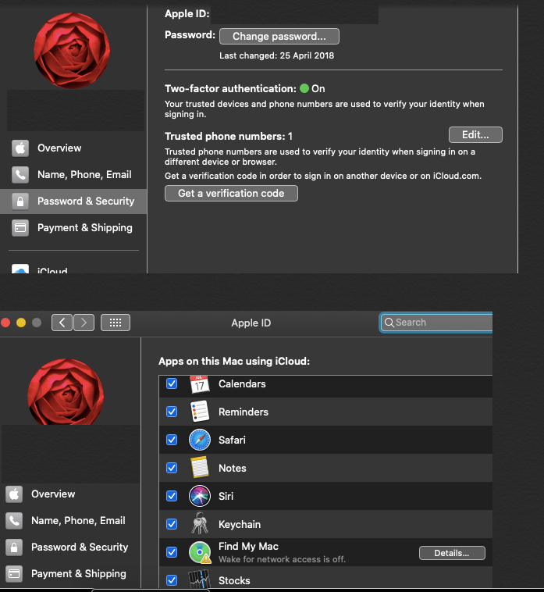Select Payment & Shipping in lower sidebar
The width and height of the screenshot is (544, 592).
tap(79, 574)
